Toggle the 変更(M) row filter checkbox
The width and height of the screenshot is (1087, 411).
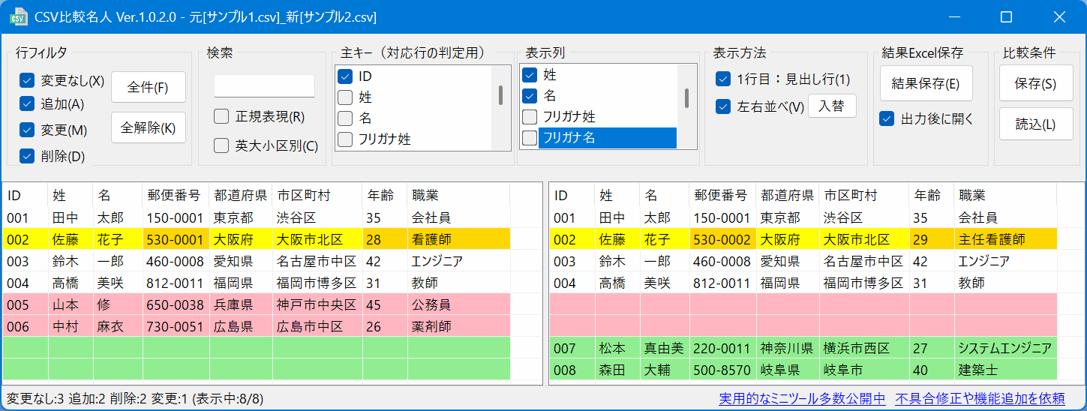[28, 130]
